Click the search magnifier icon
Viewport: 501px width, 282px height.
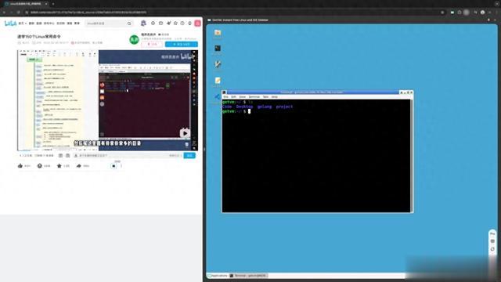coord(129,23)
